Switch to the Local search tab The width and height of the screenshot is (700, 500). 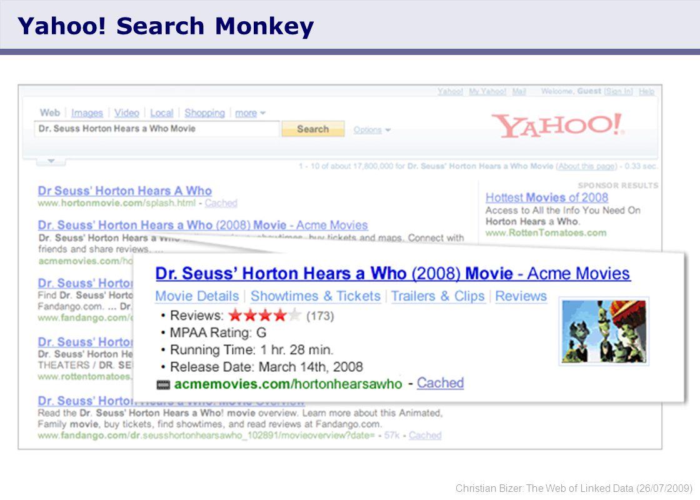point(162,113)
